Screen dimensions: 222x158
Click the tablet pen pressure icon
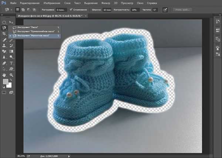[165, 10]
